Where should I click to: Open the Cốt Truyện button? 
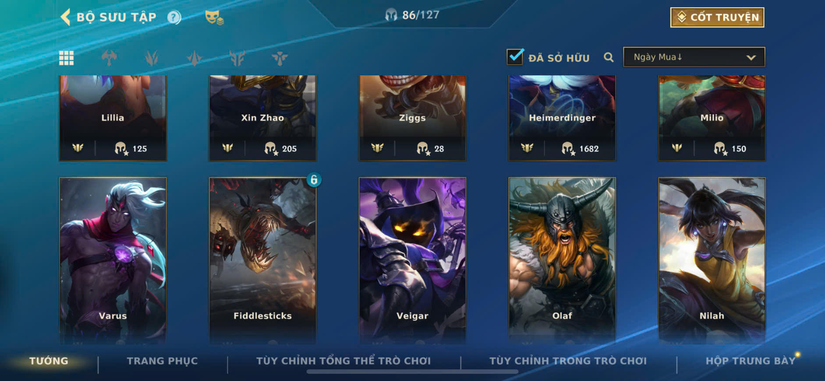click(x=717, y=18)
